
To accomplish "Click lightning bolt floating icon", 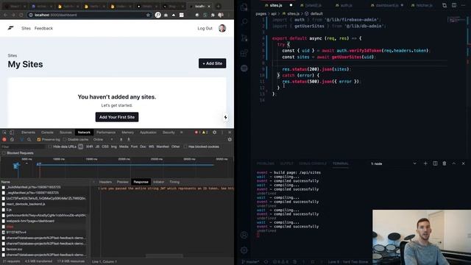I will [x=225, y=117].
